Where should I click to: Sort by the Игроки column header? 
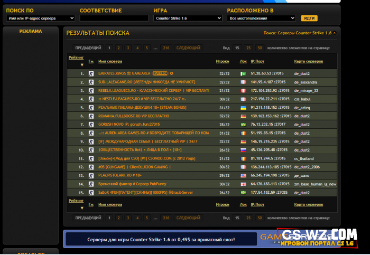[222, 61]
